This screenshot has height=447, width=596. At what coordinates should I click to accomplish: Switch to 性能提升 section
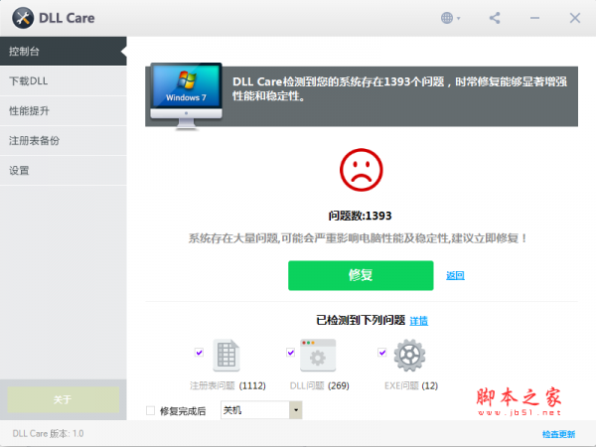pyautogui.click(x=64, y=110)
